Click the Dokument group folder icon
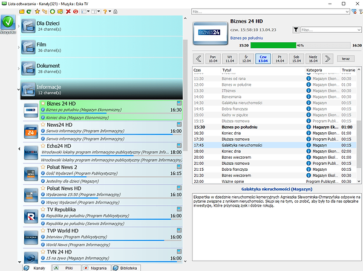The image size is (363, 271). [x=28, y=68]
